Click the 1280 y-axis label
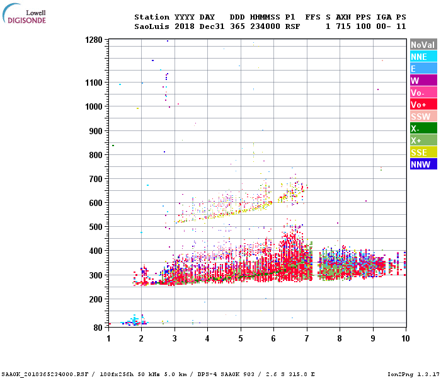Image resolution: width=441 pixels, height=378 pixels. coord(94,40)
